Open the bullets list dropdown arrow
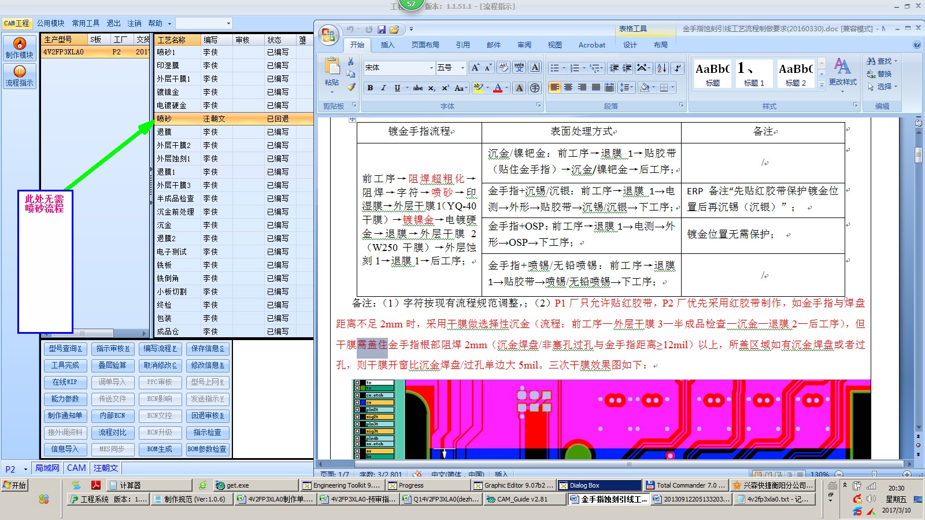 (x=564, y=68)
